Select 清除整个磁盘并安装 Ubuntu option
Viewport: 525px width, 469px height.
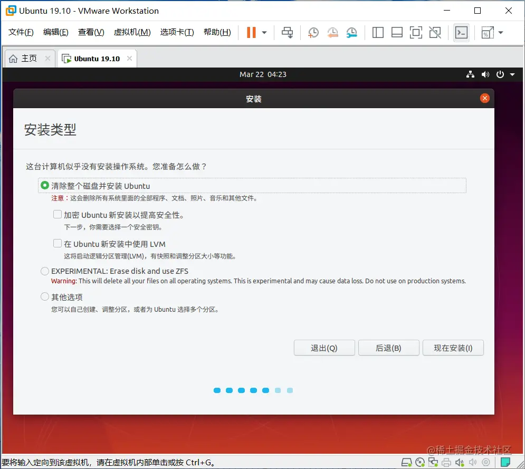(45, 185)
